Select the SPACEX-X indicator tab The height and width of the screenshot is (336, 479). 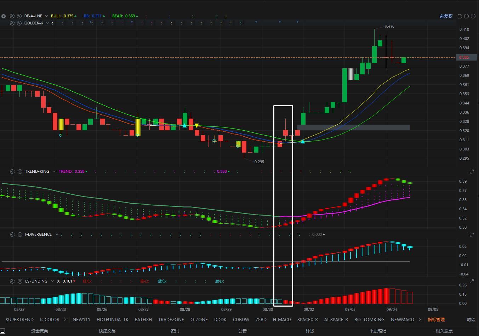coord(308,319)
